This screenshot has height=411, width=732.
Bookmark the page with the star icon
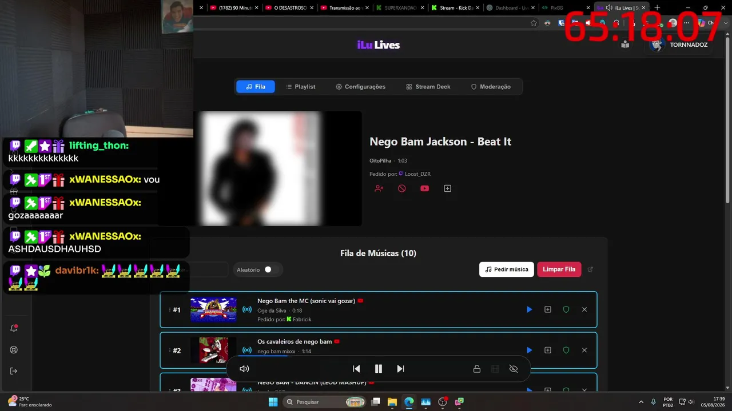pyautogui.click(x=534, y=23)
